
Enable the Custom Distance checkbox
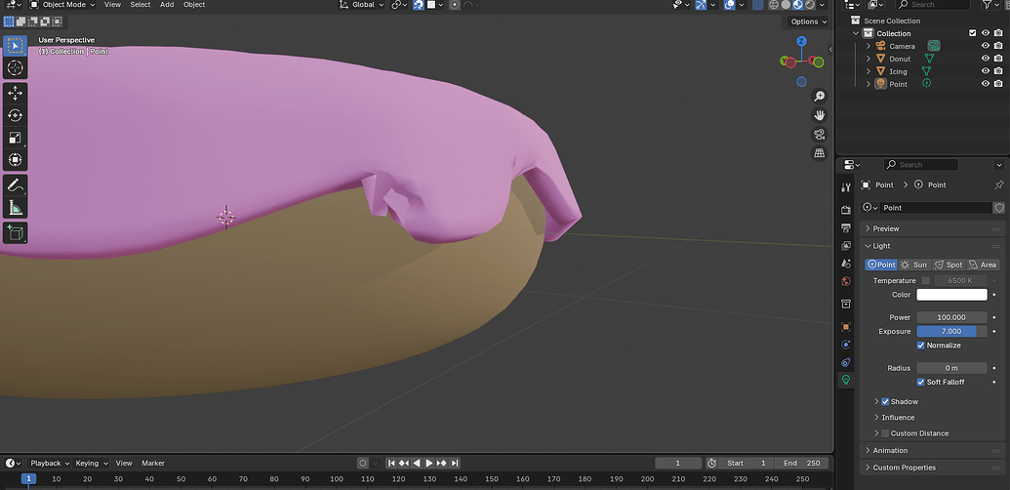point(885,433)
